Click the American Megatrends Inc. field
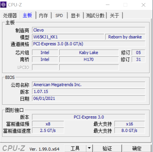Viewport: 153px width, 152px height. (89, 85)
